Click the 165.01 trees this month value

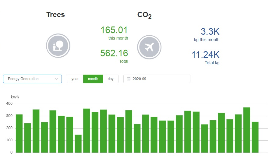(x=114, y=30)
